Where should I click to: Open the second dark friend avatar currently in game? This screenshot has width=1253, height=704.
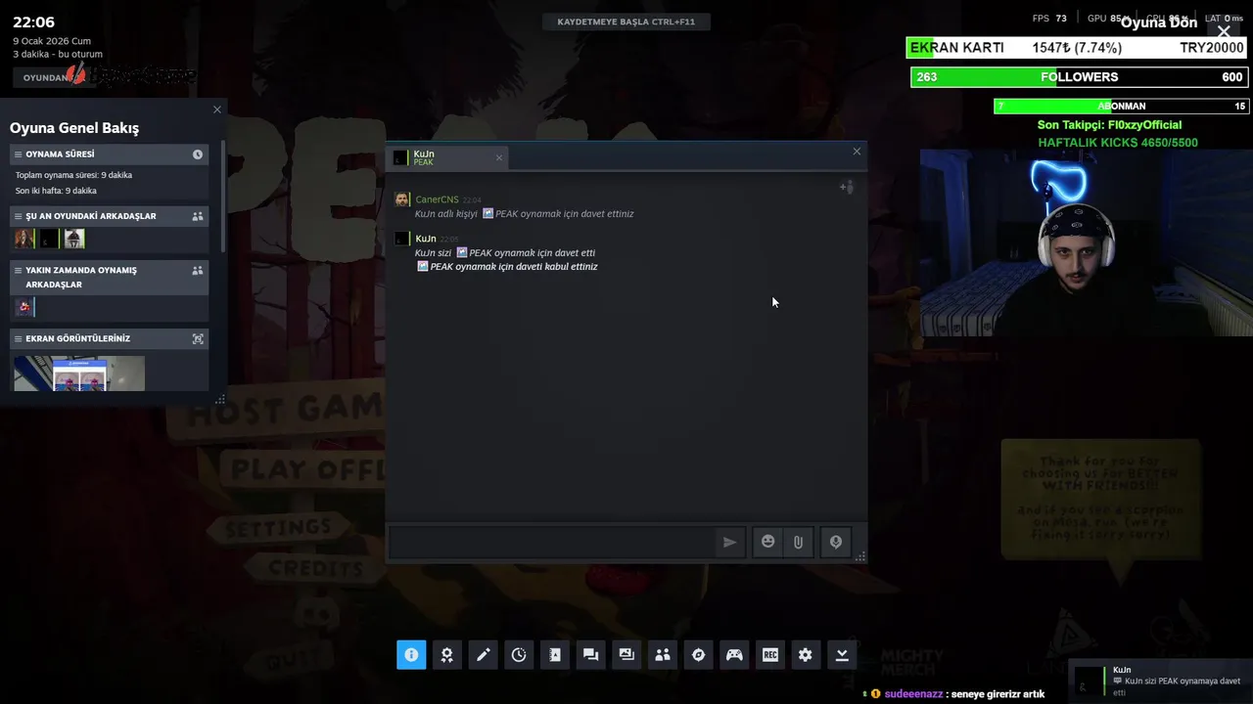coord(49,239)
